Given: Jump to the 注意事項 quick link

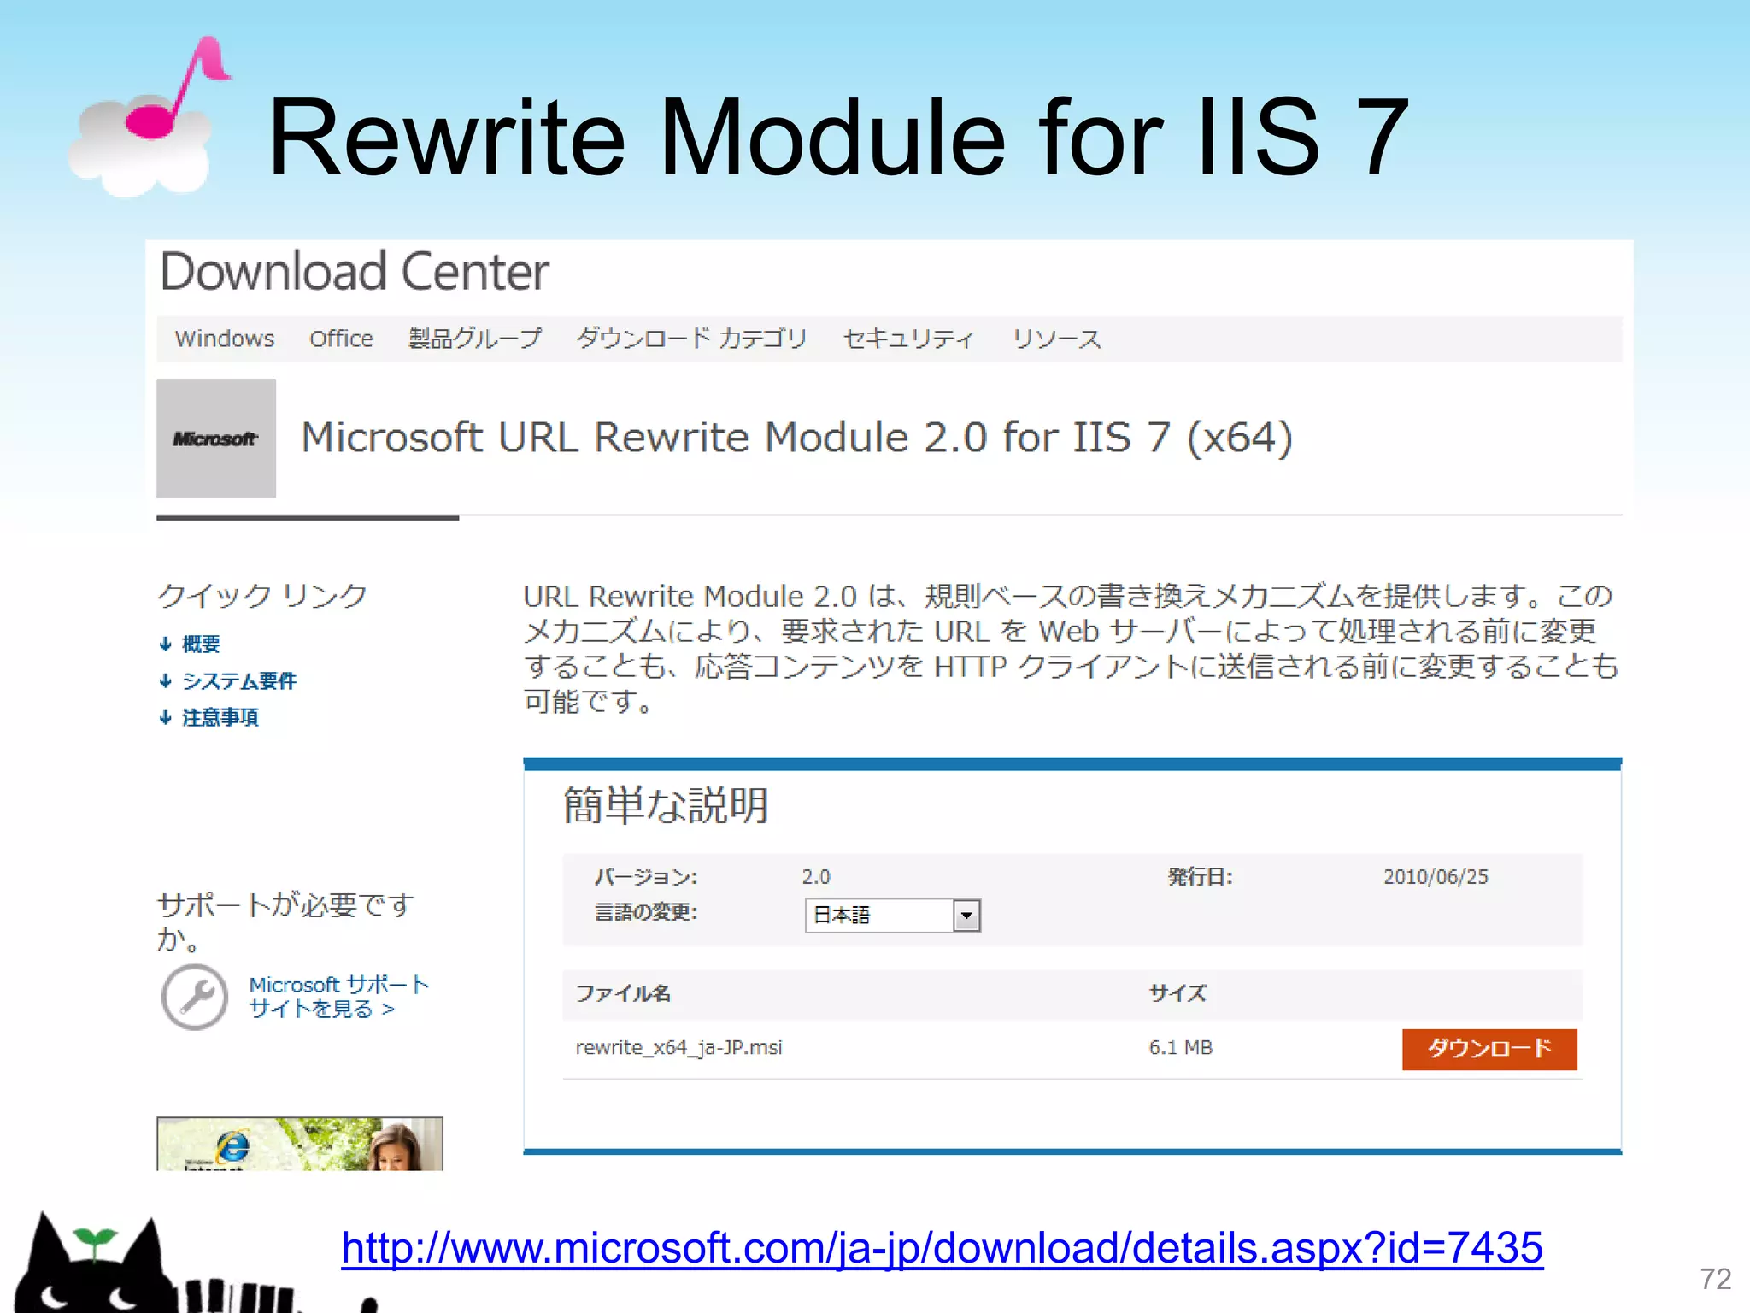Looking at the screenshot, I should coord(220,717).
